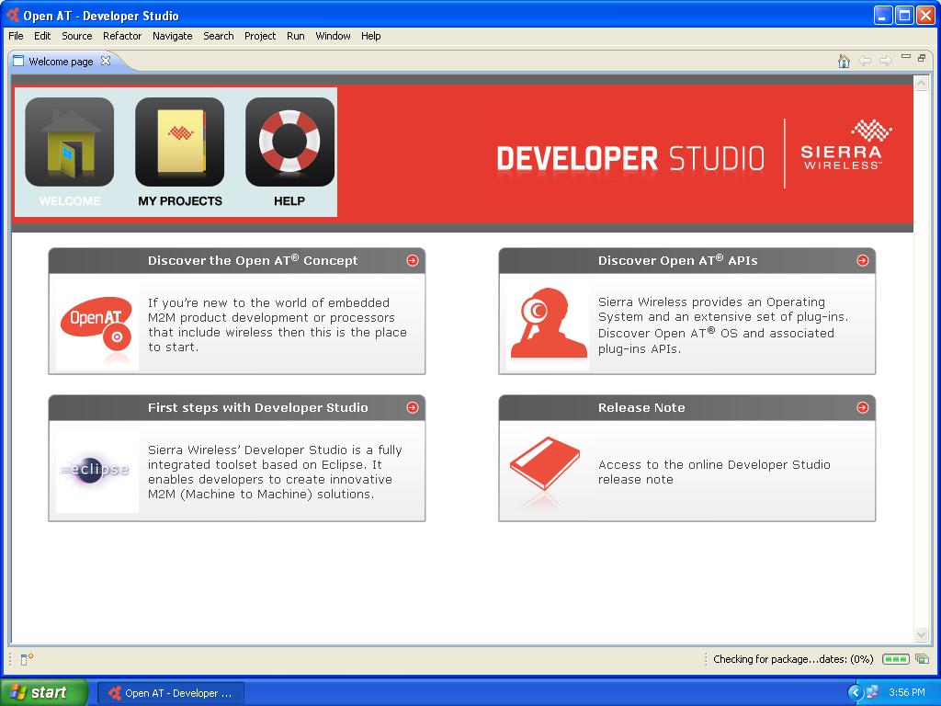Open the Navigate menu
This screenshot has height=706, width=941.
click(172, 36)
